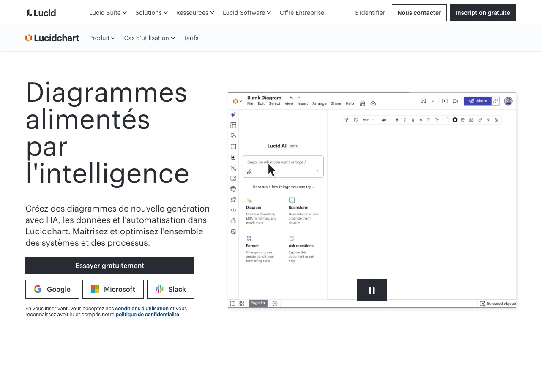Click the code brackets icon in demo sidebar
This screenshot has width=541, height=380.
tap(233, 210)
